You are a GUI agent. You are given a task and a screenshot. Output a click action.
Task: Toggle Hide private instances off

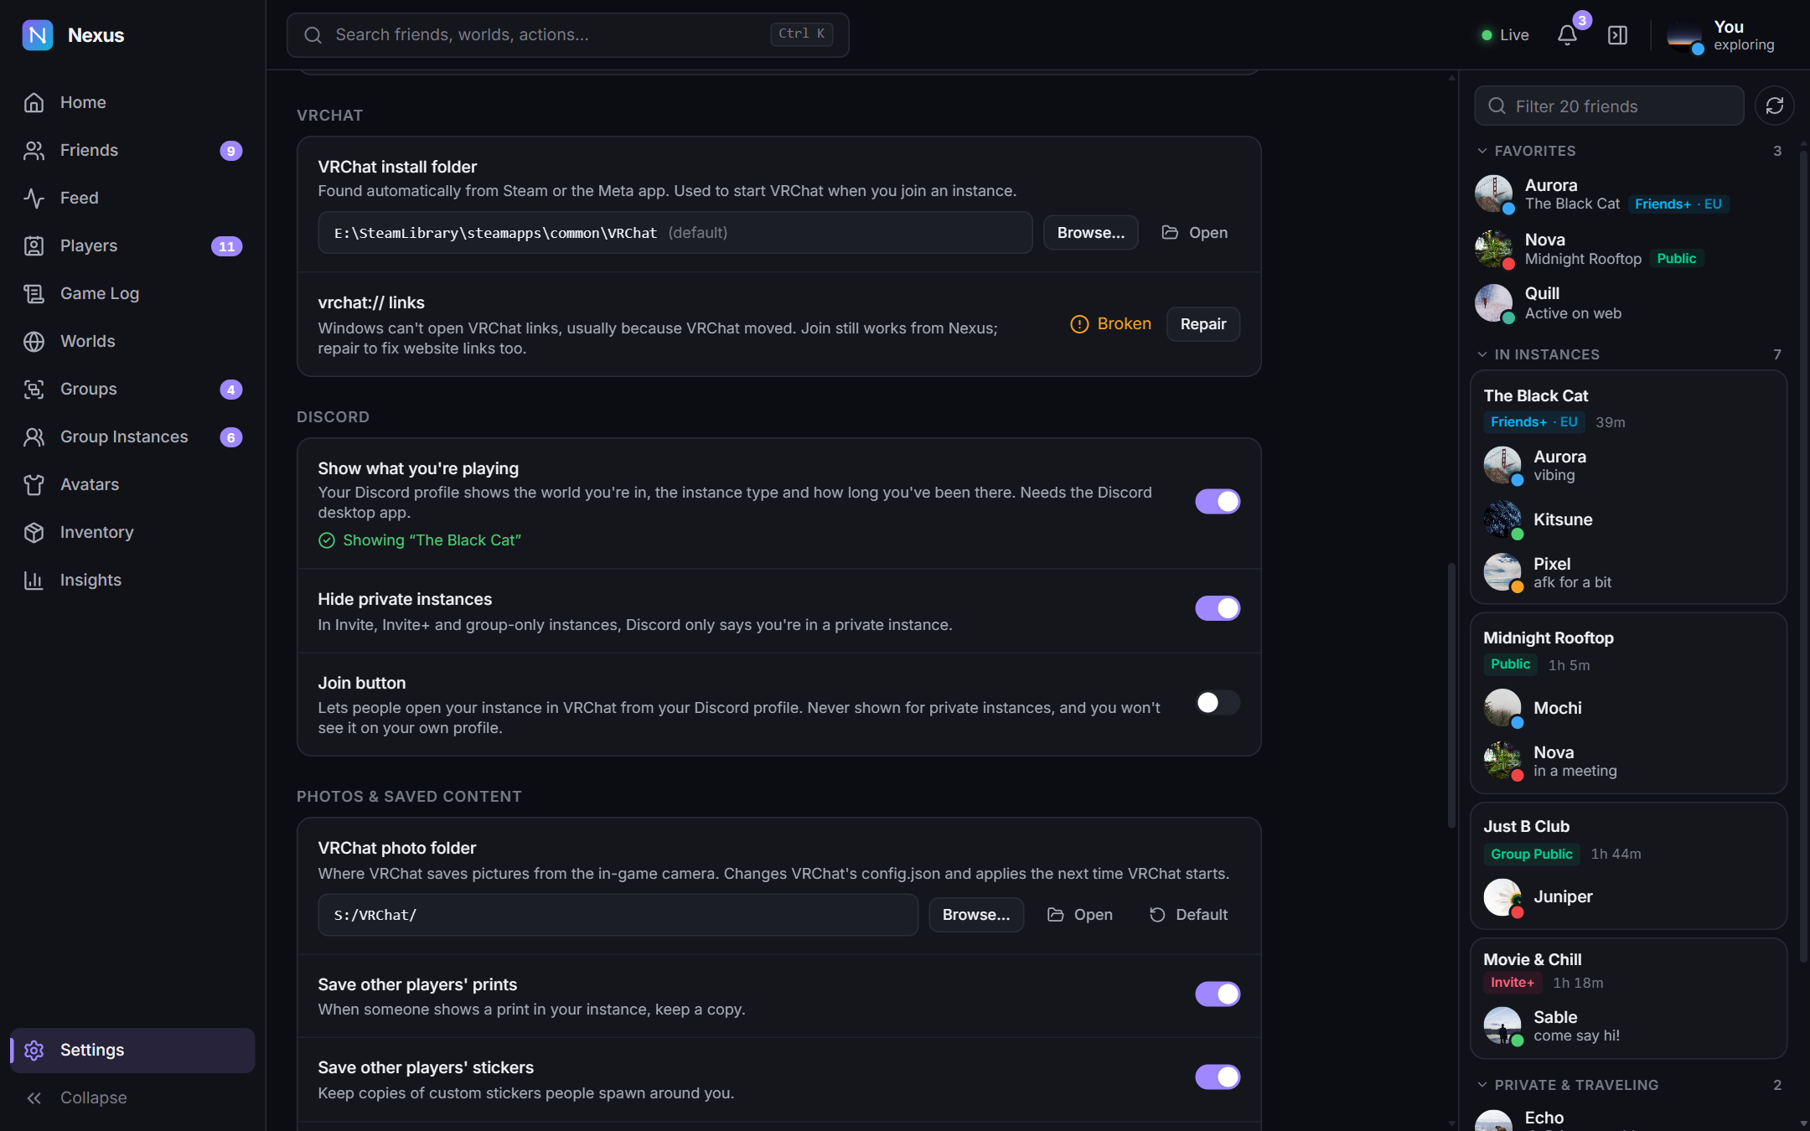click(1218, 608)
